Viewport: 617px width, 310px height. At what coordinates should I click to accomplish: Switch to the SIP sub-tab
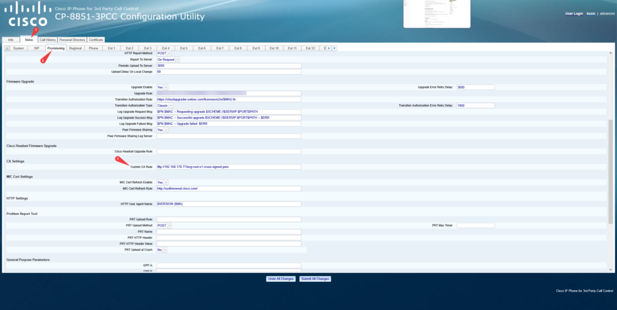(x=36, y=48)
